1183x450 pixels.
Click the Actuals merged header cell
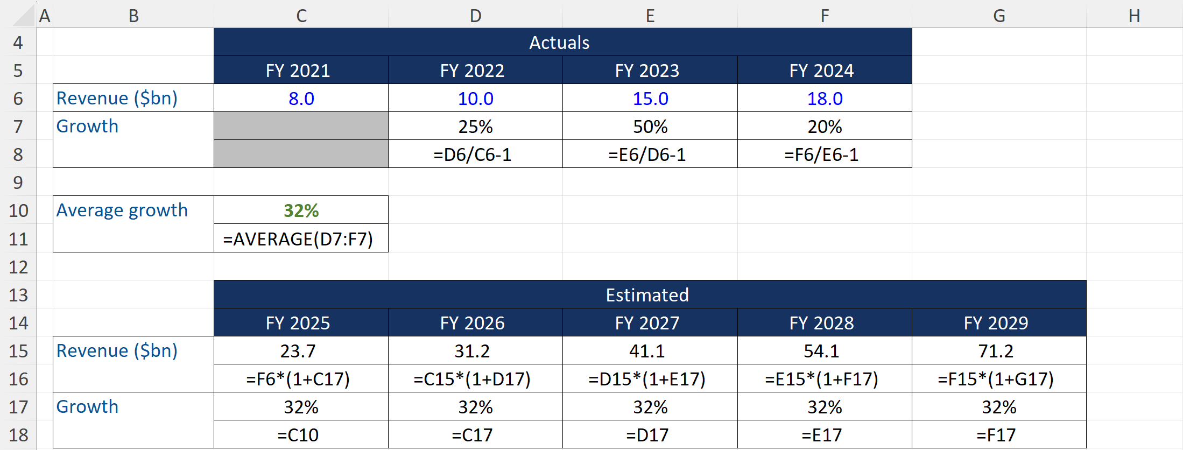tap(560, 43)
